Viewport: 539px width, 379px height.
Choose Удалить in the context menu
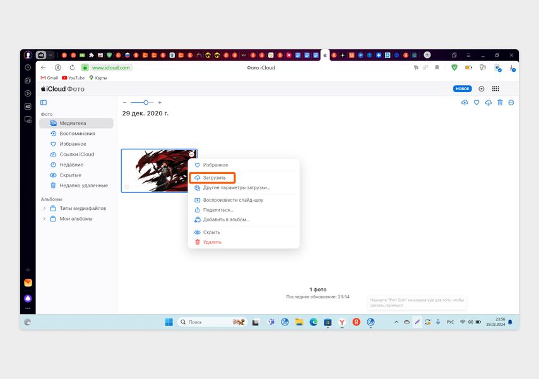coord(244,242)
